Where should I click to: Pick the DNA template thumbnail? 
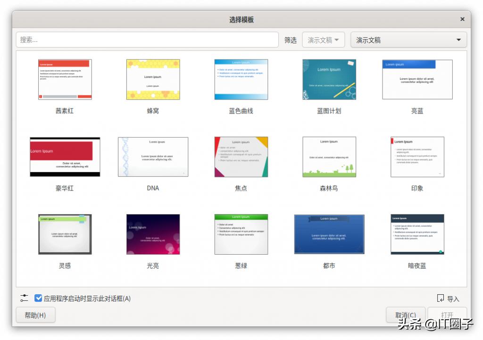click(153, 157)
